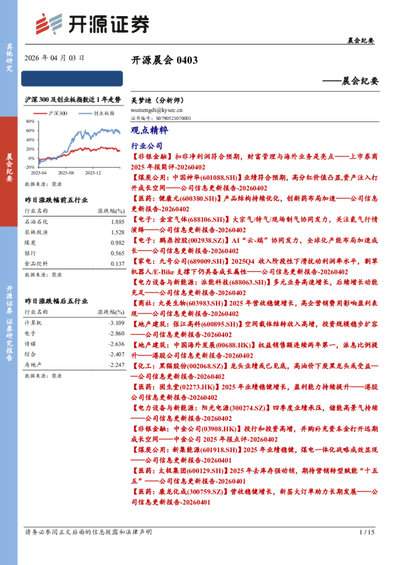
Task: Select the 石油石化 row in top-five table
Action: click(74, 222)
